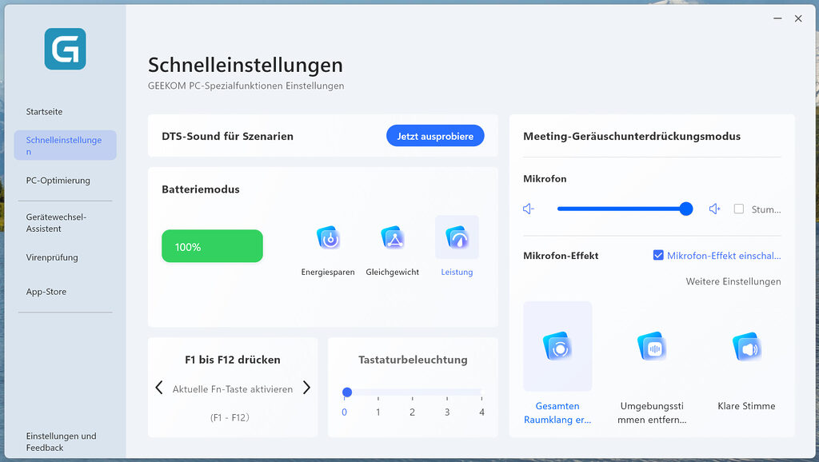Toggle the 100% battery mode indicator
The width and height of the screenshot is (819, 462).
click(x=212, y=246)
